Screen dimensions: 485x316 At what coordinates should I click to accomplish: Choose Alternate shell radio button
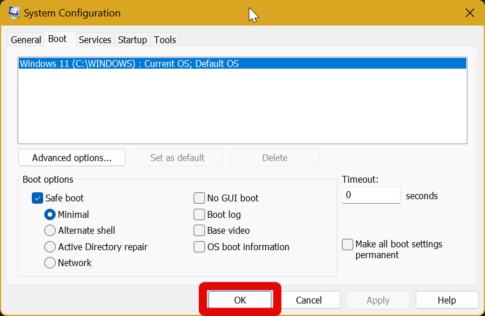[50, 230]
